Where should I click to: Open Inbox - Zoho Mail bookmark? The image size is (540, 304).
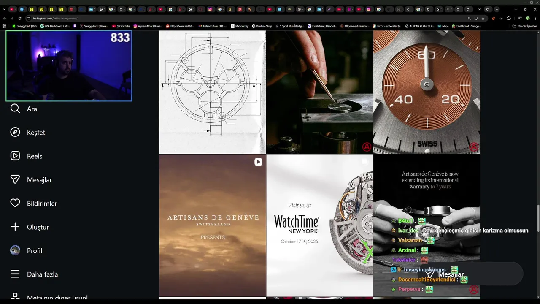coord(387,26)
